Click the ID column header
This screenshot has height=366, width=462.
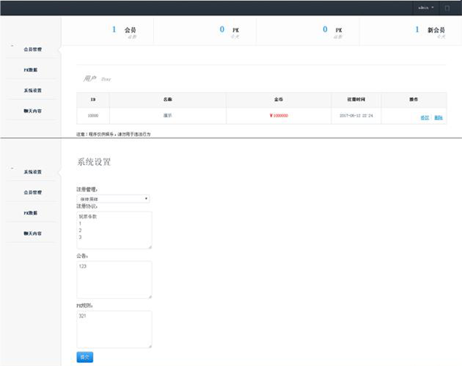pos(93,100)
